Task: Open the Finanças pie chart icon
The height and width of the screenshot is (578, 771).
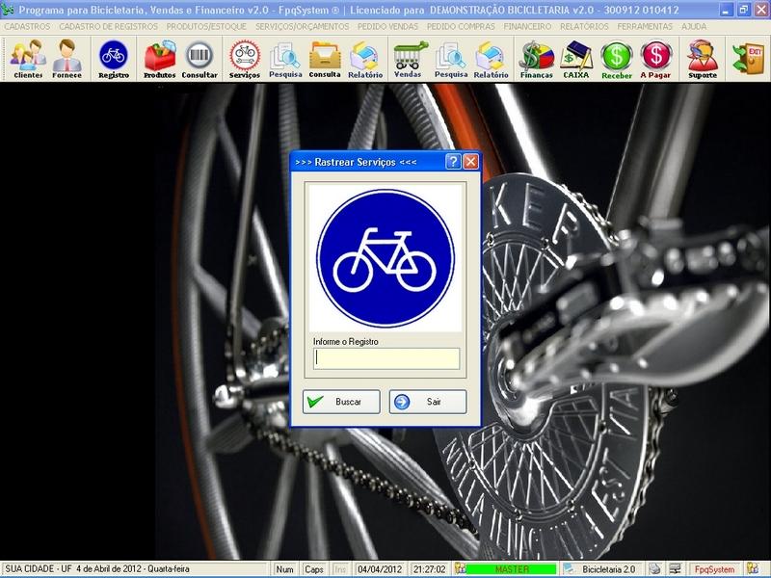Action: (x=537, y=59)
